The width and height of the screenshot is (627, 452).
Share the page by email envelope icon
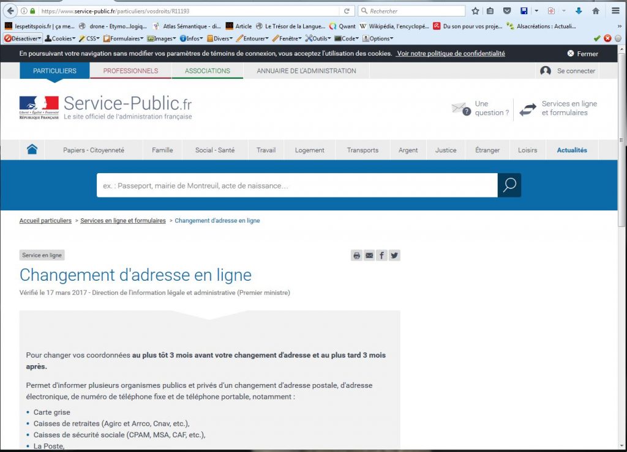point(369,256)
